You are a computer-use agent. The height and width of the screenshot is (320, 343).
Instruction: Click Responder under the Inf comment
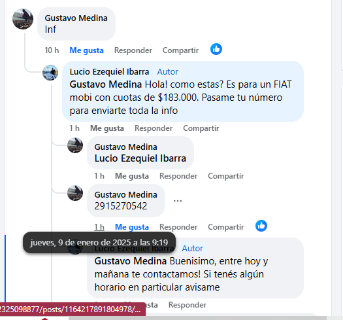point(133,50)
